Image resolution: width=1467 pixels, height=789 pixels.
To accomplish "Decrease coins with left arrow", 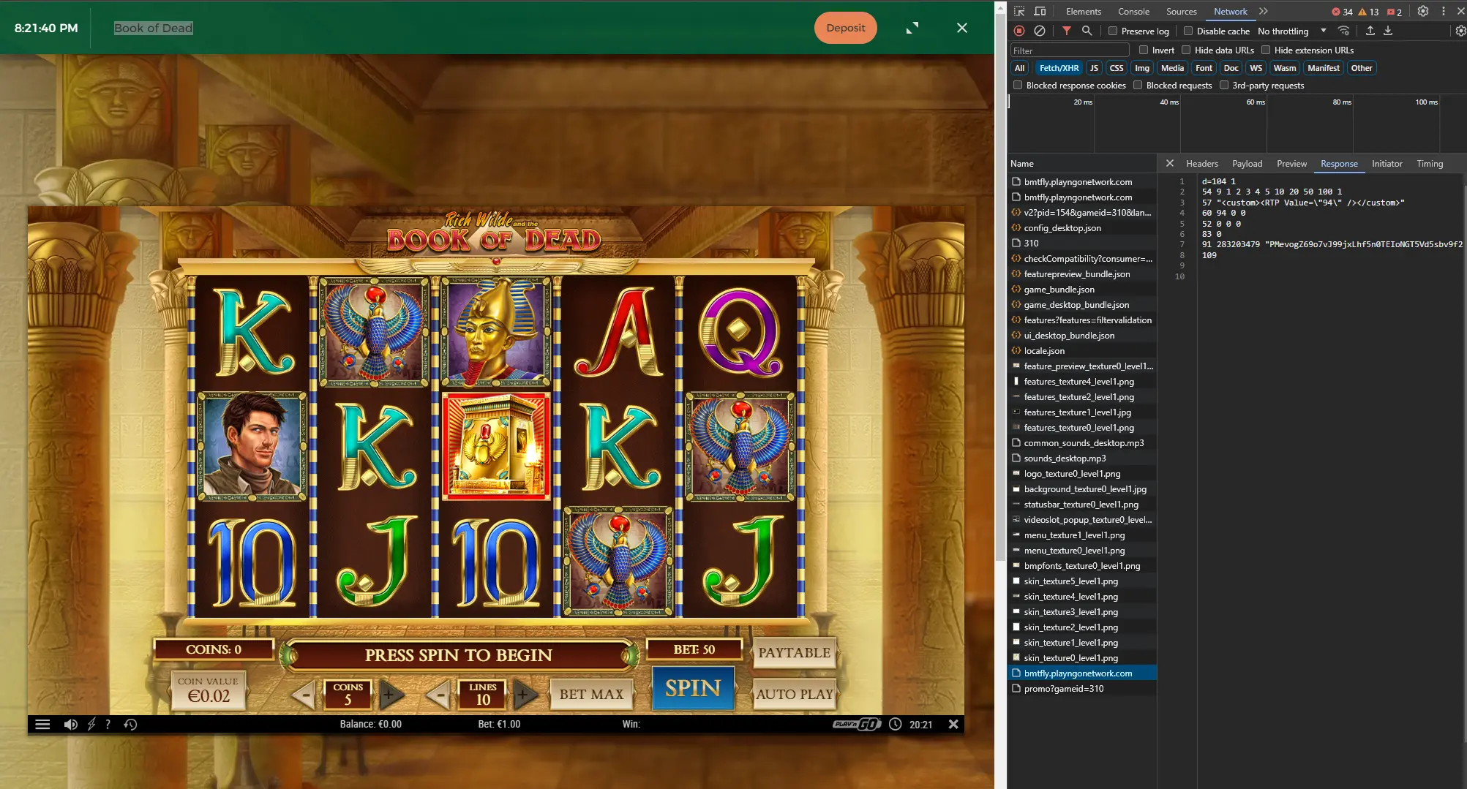I will [305, 694].
